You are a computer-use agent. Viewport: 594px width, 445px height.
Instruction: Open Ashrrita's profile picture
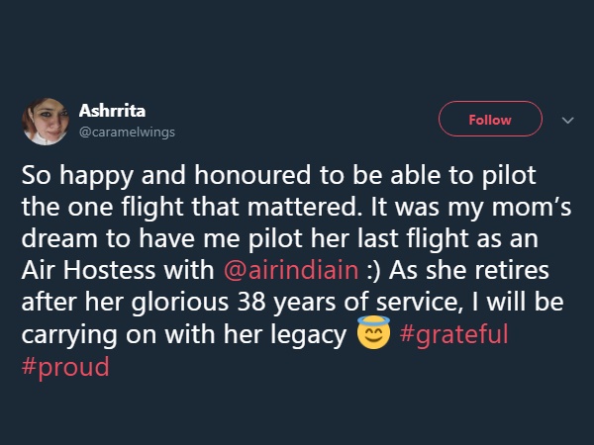(x=46, y=122)
